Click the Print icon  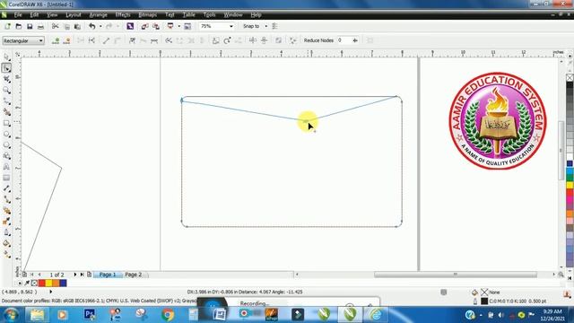pos(40,26)
